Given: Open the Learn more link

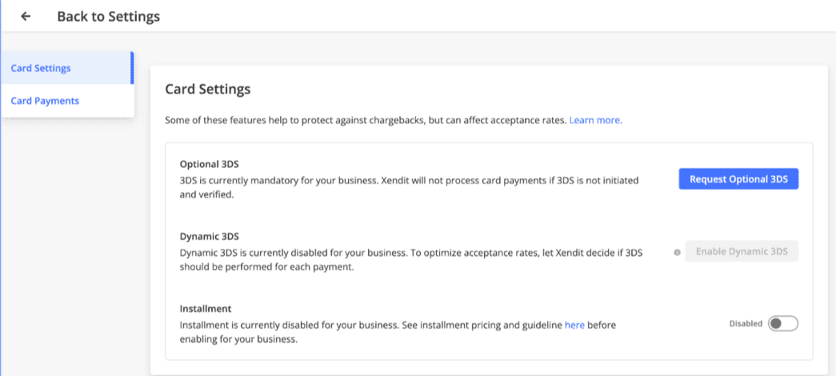Looking at the screenshot, I should pos(595,120).
